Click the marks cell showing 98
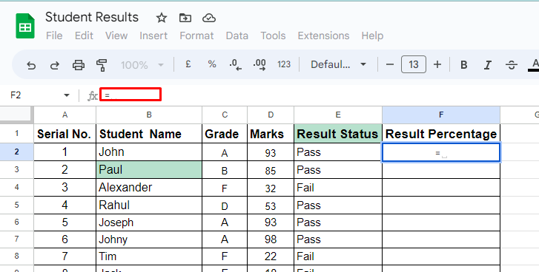Screen dimensions: 539x272 click(271, 239)
